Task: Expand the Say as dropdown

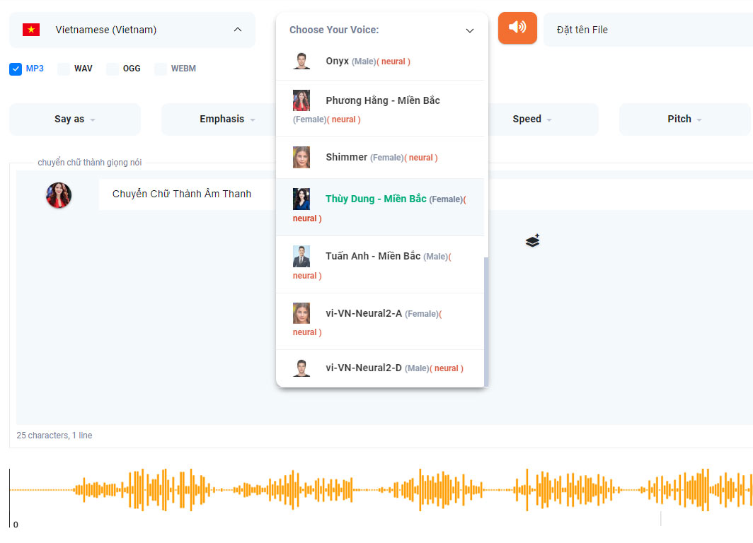Action: 74,119
